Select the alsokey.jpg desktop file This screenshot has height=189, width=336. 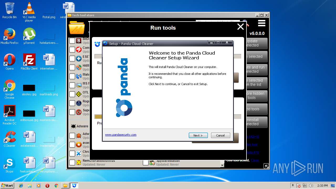[x=29, y=90]
